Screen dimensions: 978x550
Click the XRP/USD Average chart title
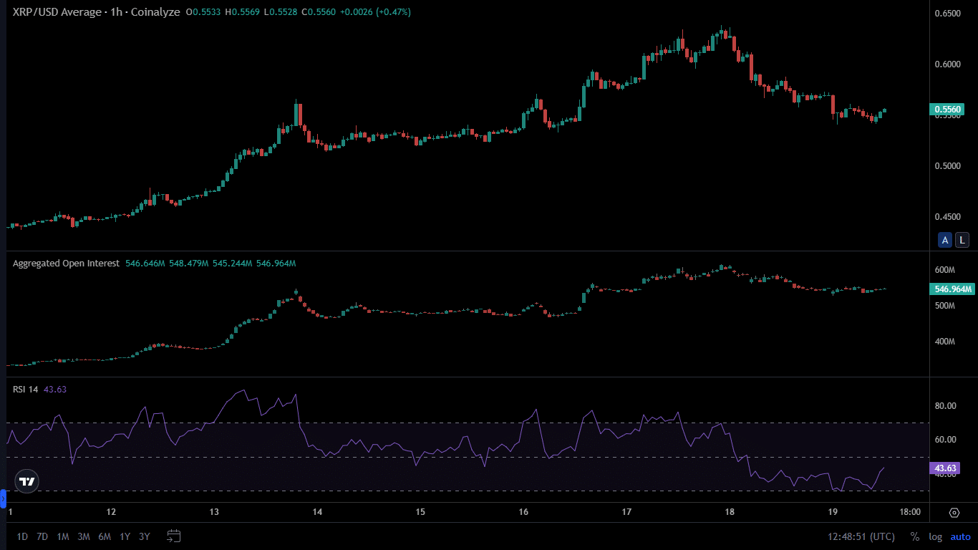(x=96, y=12)
